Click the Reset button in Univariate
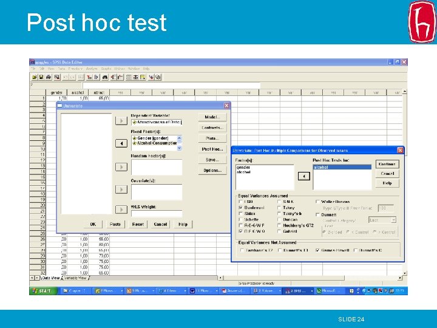437x328 pixels. [138, 224]
